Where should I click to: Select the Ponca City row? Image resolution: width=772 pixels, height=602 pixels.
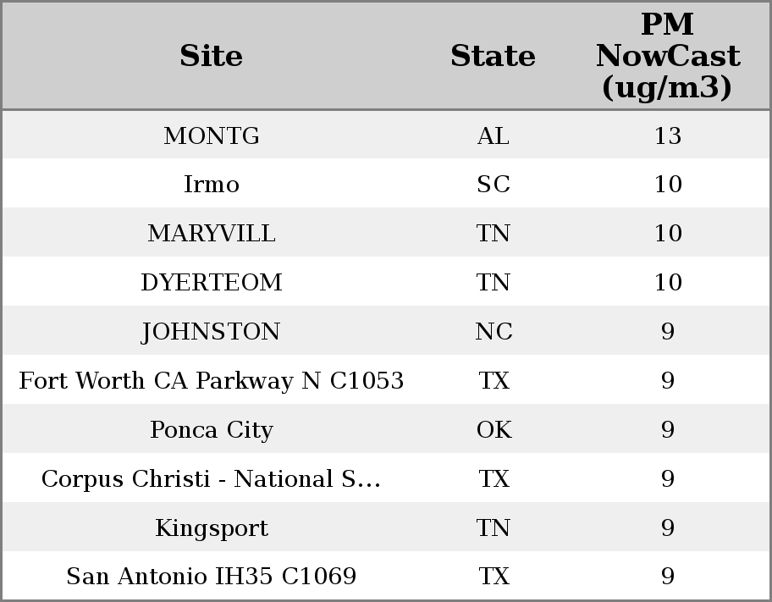click(x=211, y=430)
